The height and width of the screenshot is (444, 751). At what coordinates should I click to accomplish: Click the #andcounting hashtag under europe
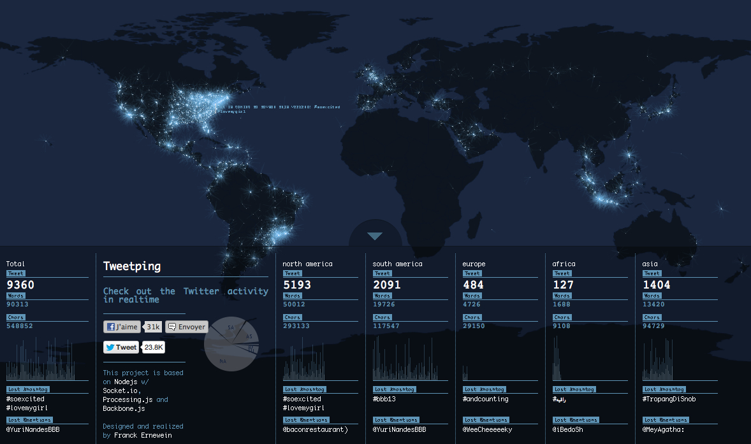pos(486,399)
